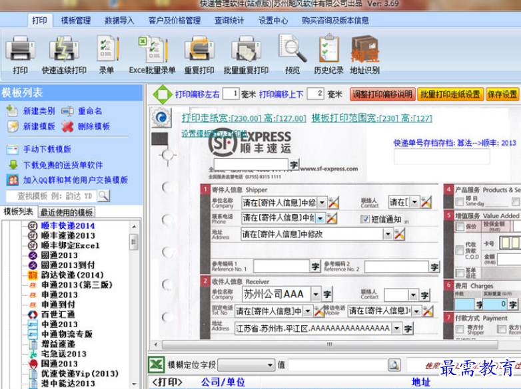This screenshot has height=389, width=521.
Task: Toggle 代收货款 C.O.D checkbox
Action: (x=460, y=251)
